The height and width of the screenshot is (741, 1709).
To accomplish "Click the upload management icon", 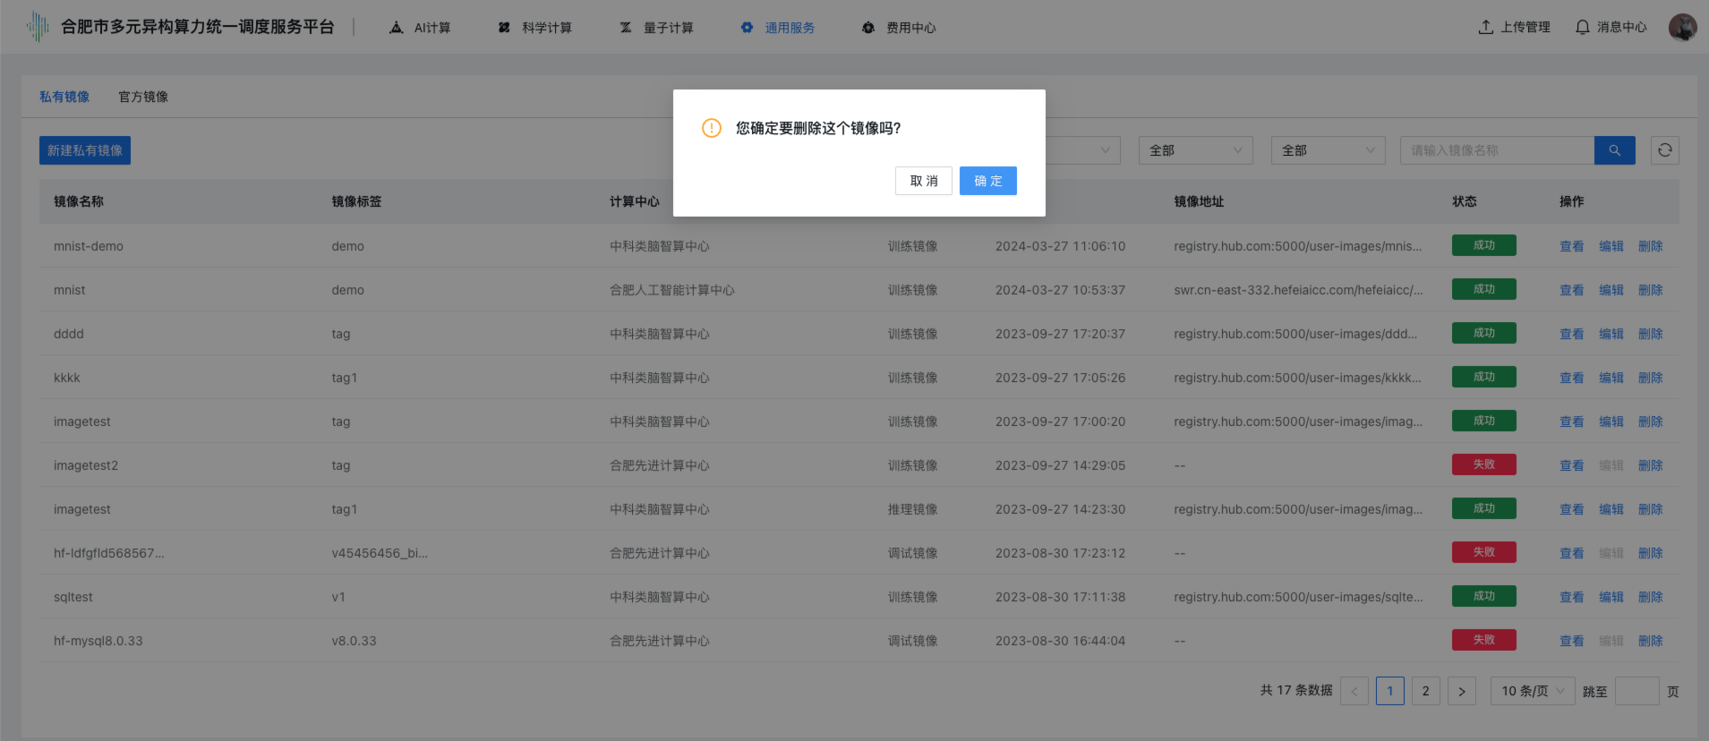I will pyautogui.click(x=1485, y=28).
